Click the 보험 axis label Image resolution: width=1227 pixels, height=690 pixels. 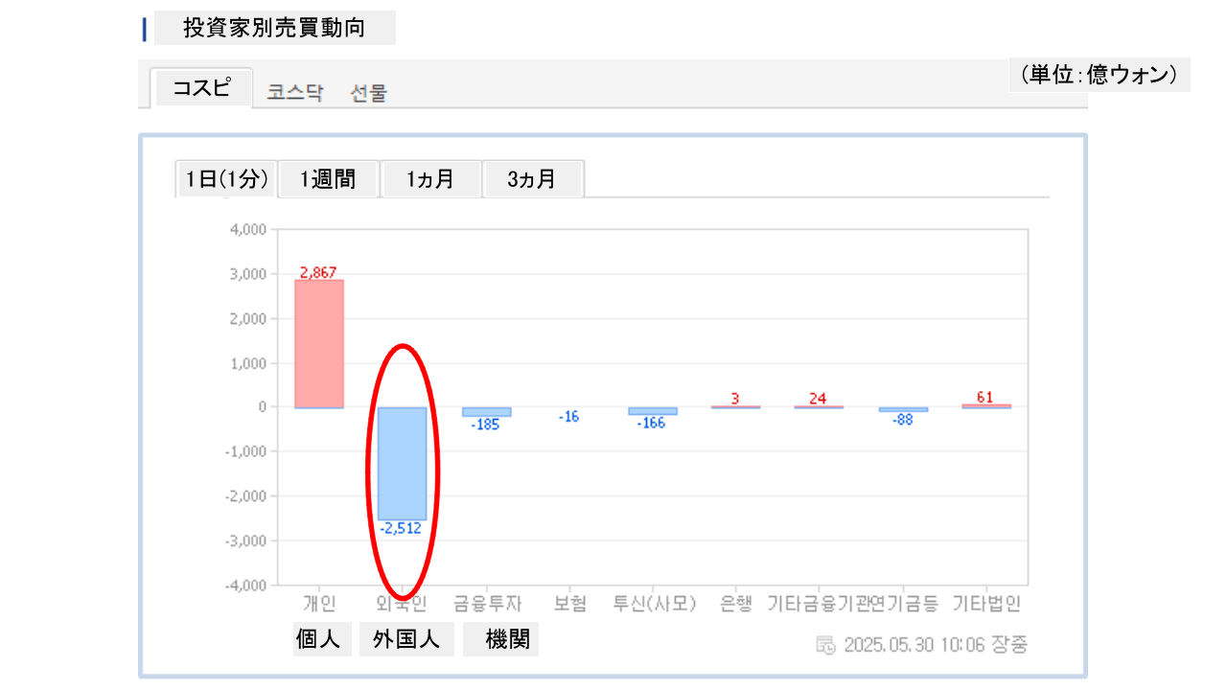point(569,604)
